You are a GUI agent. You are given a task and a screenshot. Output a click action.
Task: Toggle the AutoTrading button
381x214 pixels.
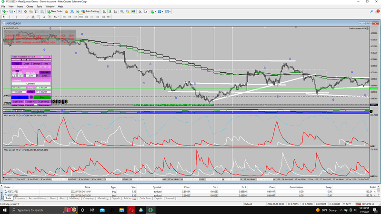(90, 11)
